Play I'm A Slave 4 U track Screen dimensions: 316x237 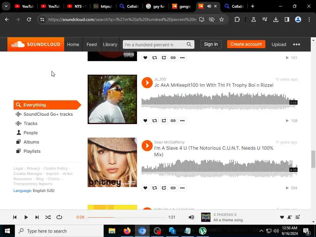(x=147, y=146)
